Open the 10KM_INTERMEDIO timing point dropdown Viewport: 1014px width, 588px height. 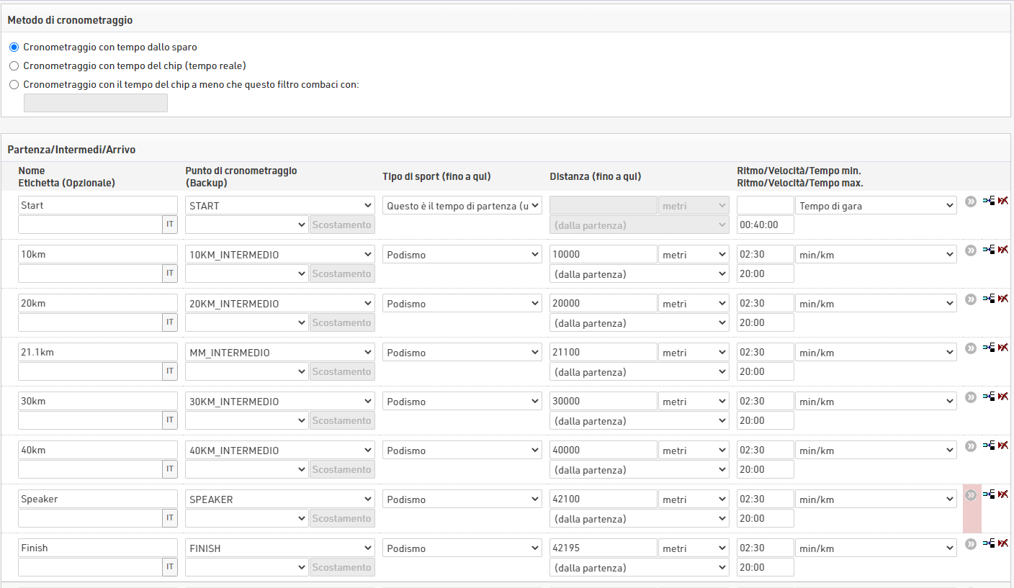[280, 254]
